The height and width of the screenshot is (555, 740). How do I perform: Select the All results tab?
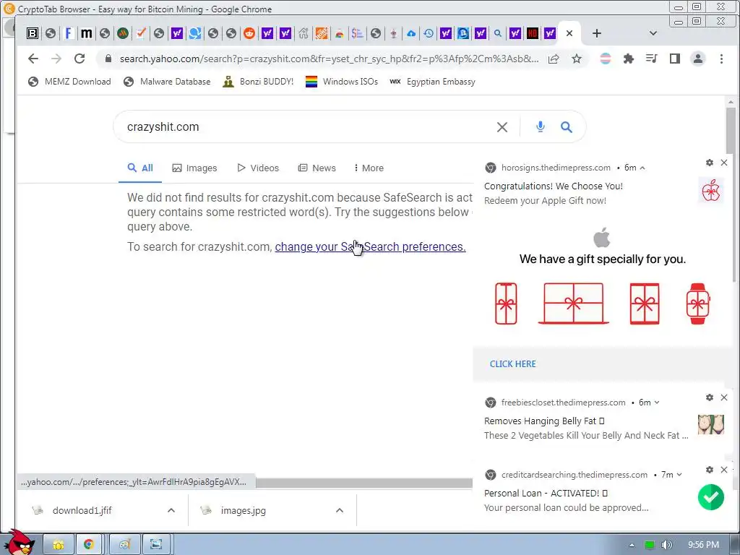(x=140, y=168)
